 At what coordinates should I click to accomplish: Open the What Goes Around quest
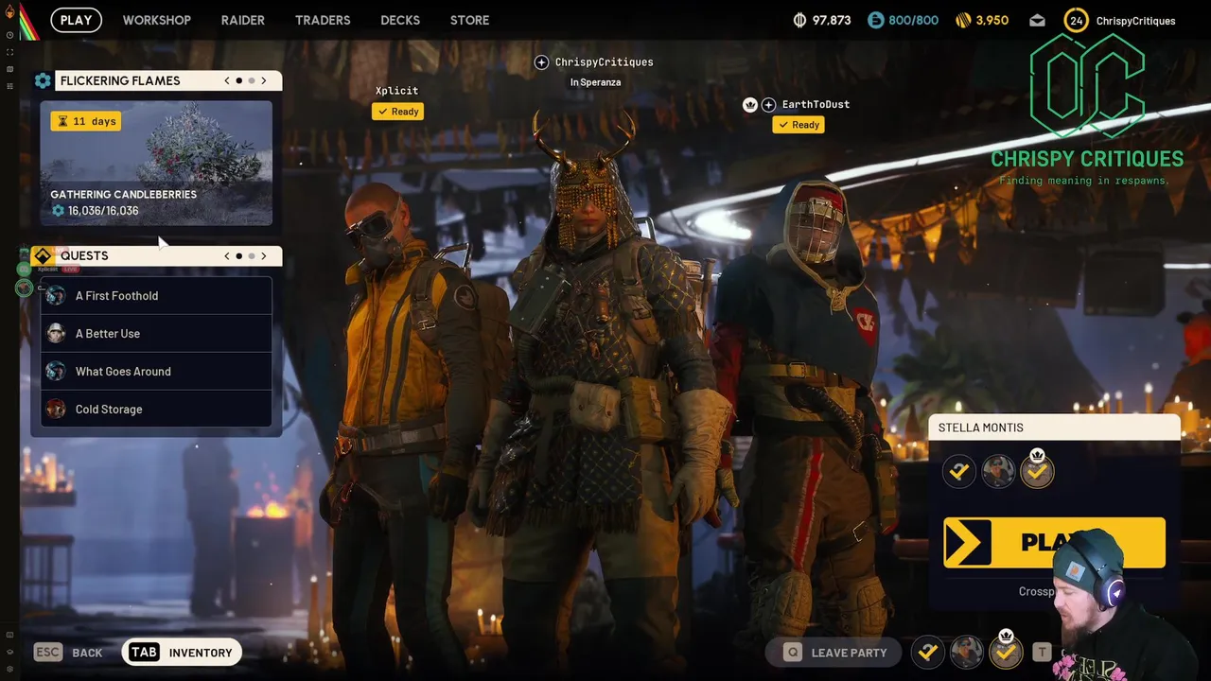156,372
